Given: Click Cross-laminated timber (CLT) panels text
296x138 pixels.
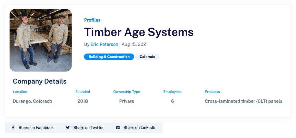Looking at the screenshot, I should [243, 101].
